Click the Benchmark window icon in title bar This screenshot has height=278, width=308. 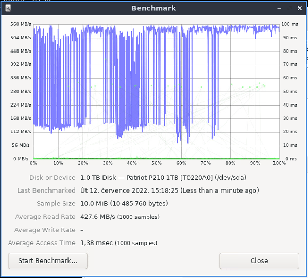8,8
